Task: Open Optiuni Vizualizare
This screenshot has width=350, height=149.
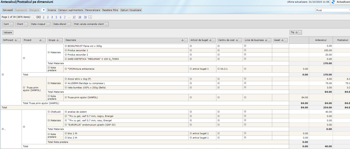Action: (131, 10)
